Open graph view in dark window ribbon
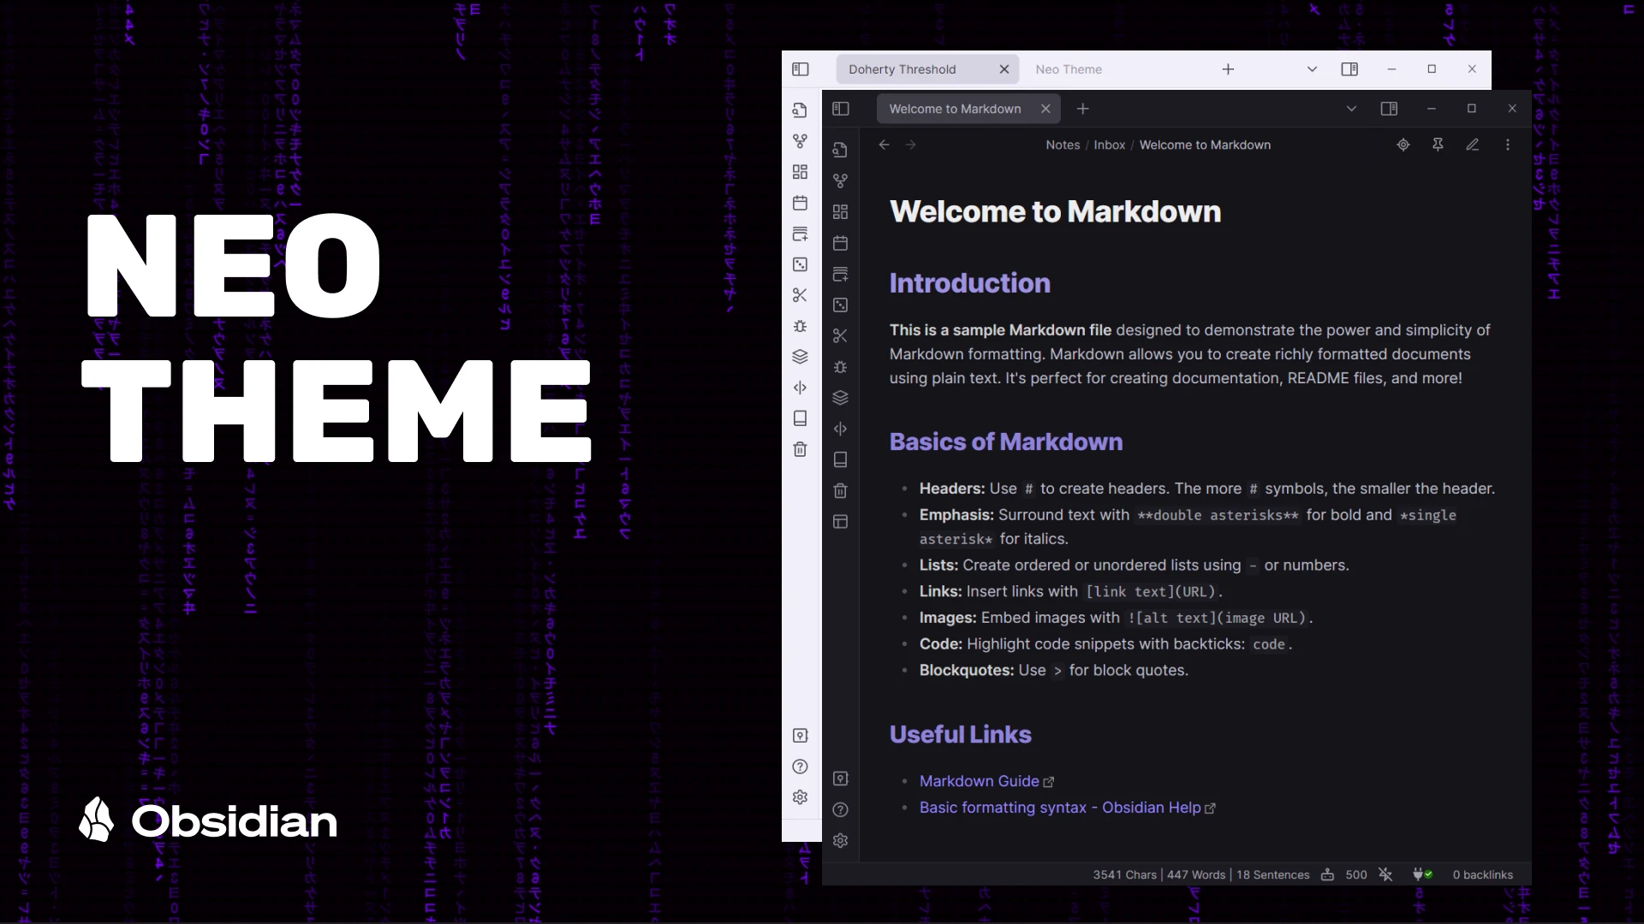Viewport: 1644px width, 924px height. pyautogui.click(x=840, y=181)
